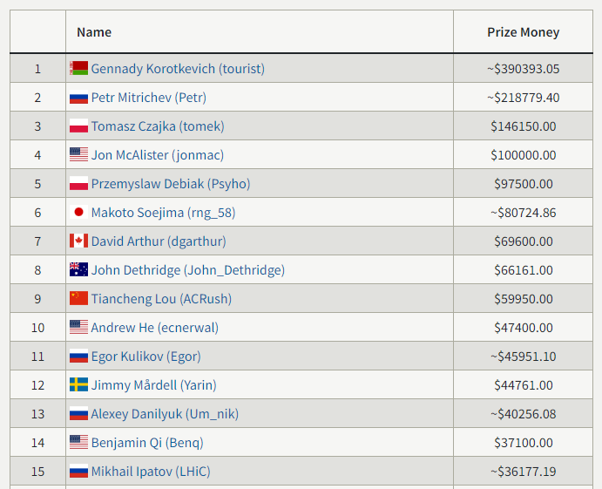Open Egor Kulikov (Egor) link
The width and height of the screenshot is (602, 489).
(145, 357)
